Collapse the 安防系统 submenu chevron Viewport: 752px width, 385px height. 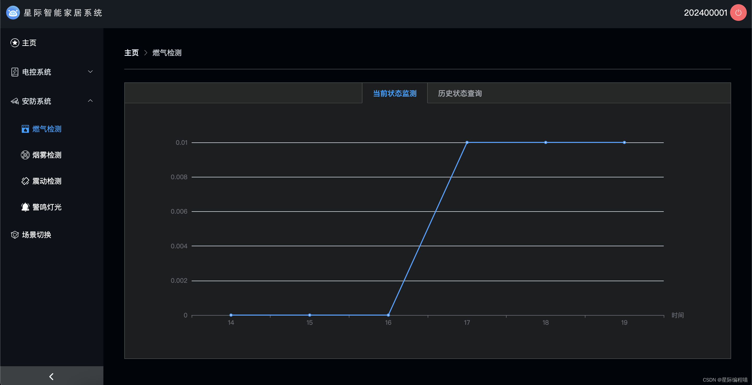(x=90, y=101)
